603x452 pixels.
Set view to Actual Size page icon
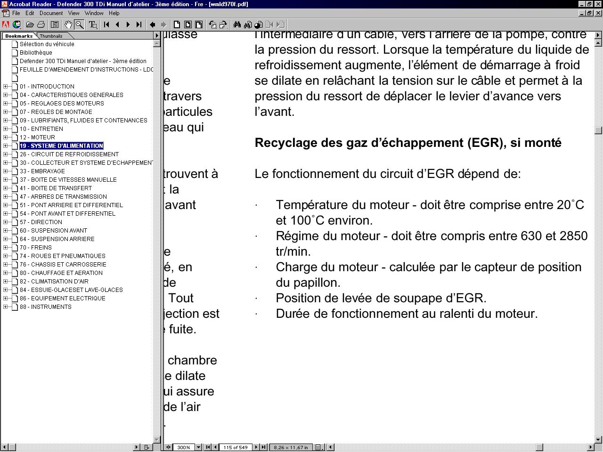click(177, 24)
